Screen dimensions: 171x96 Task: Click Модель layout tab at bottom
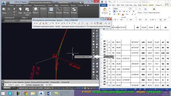7,87
